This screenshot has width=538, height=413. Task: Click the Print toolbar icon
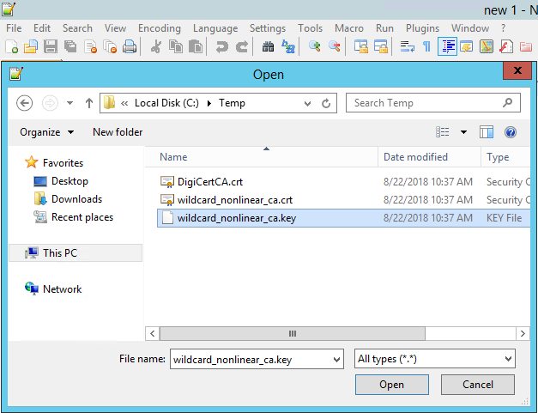click(x=130, y=46)
